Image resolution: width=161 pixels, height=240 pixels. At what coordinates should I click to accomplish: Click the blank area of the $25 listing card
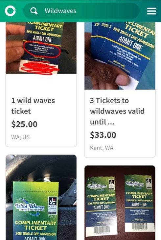41,85
